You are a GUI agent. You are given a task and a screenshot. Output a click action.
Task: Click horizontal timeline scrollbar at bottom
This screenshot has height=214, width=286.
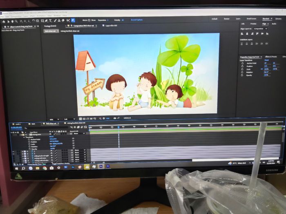tap(235, 160)
